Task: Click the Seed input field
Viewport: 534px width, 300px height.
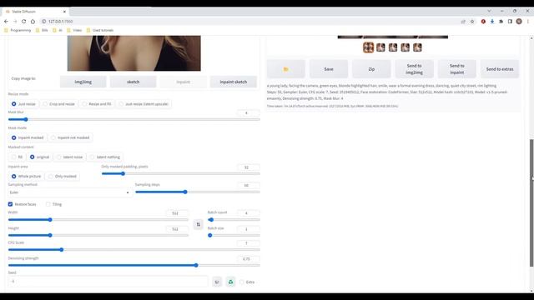Action: coord(108,282)
